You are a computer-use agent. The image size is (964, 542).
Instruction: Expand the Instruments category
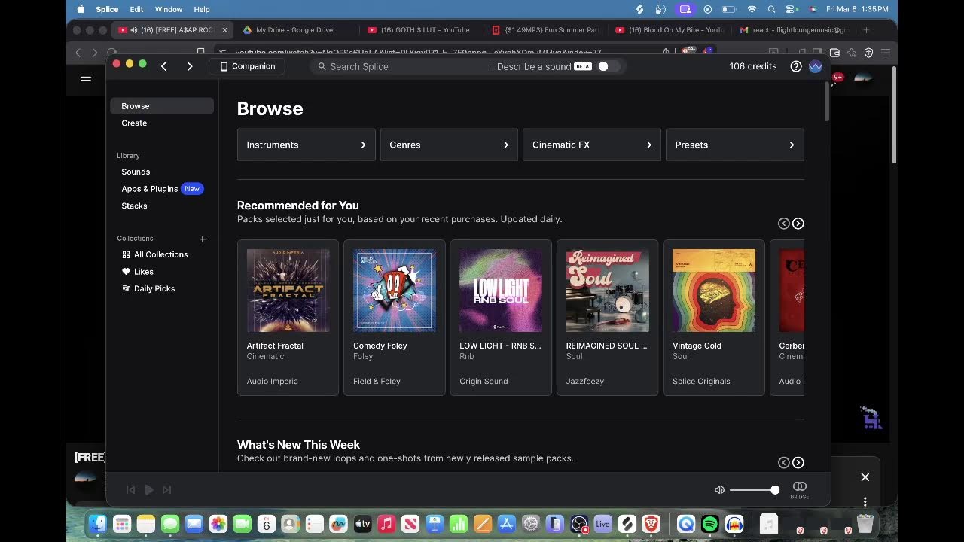pyautogui.click(x=307, y=145)
